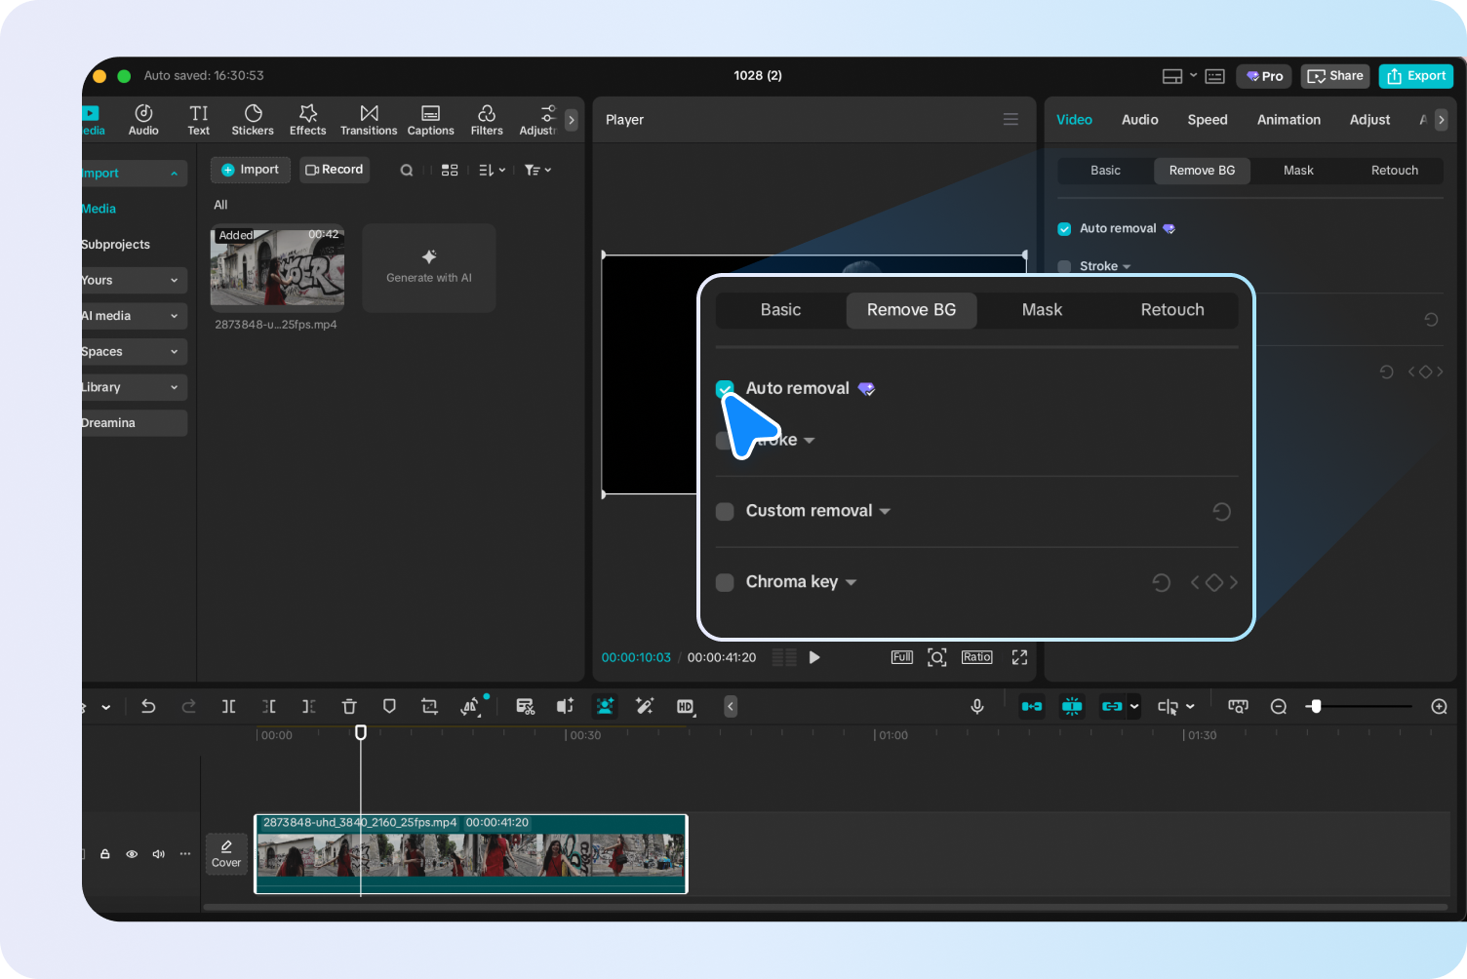This screenshot has width=1467, height=979.
Task: Open the smart cutout tool in the timeline toolbar
Action: 605,706
